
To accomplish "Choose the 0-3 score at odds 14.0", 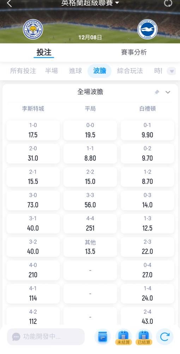I will [148, 200].
